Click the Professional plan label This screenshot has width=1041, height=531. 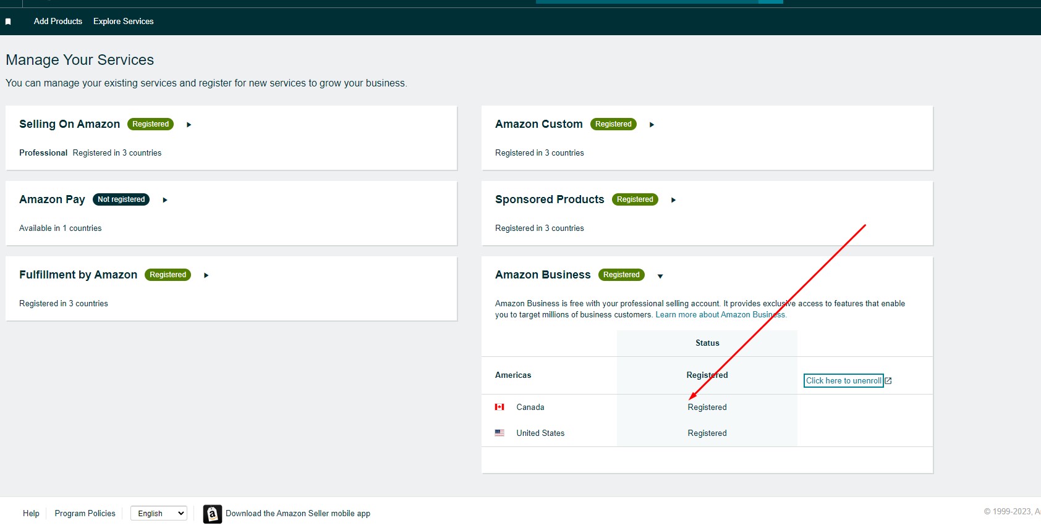pos(43,153)
